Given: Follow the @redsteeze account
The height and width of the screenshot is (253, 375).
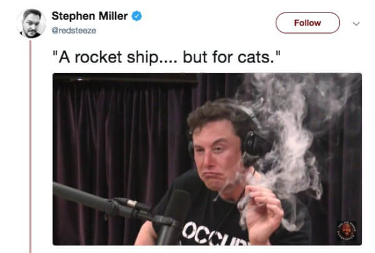Looking at the screenshot, I should pyautogui.click(x=307, y=23).
